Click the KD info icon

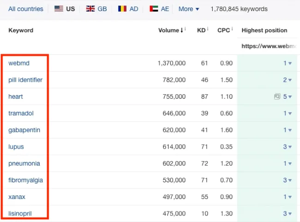[x=208, y=29]
